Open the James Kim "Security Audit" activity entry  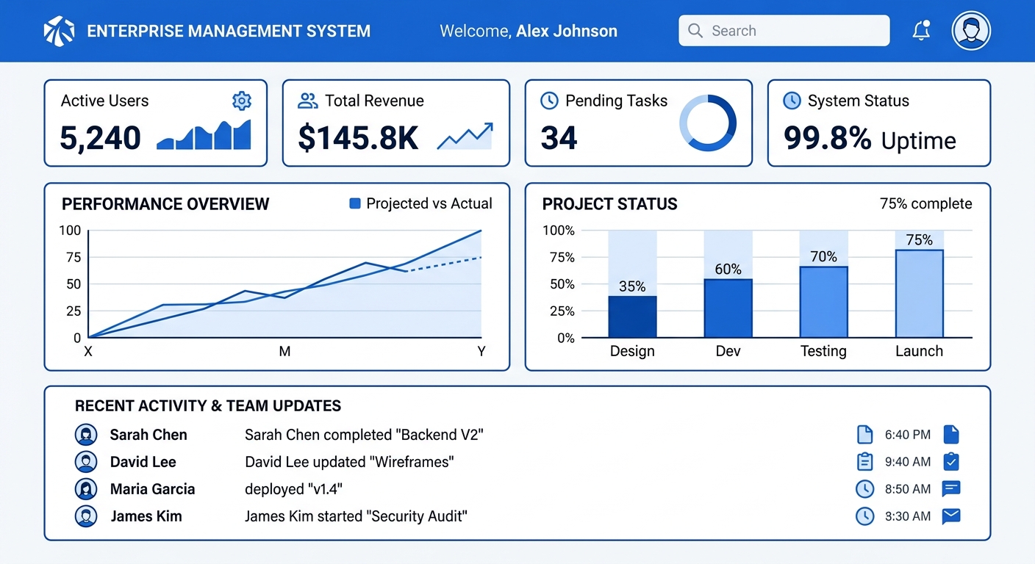[x=356, y=516]
